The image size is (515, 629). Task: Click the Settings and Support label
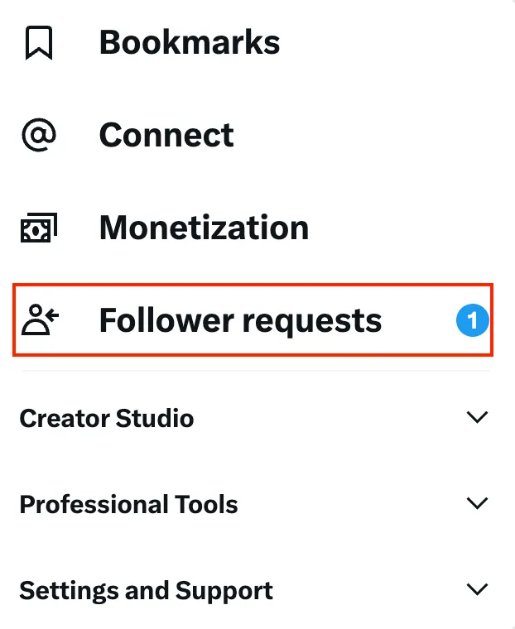click(x=146, y=591)
